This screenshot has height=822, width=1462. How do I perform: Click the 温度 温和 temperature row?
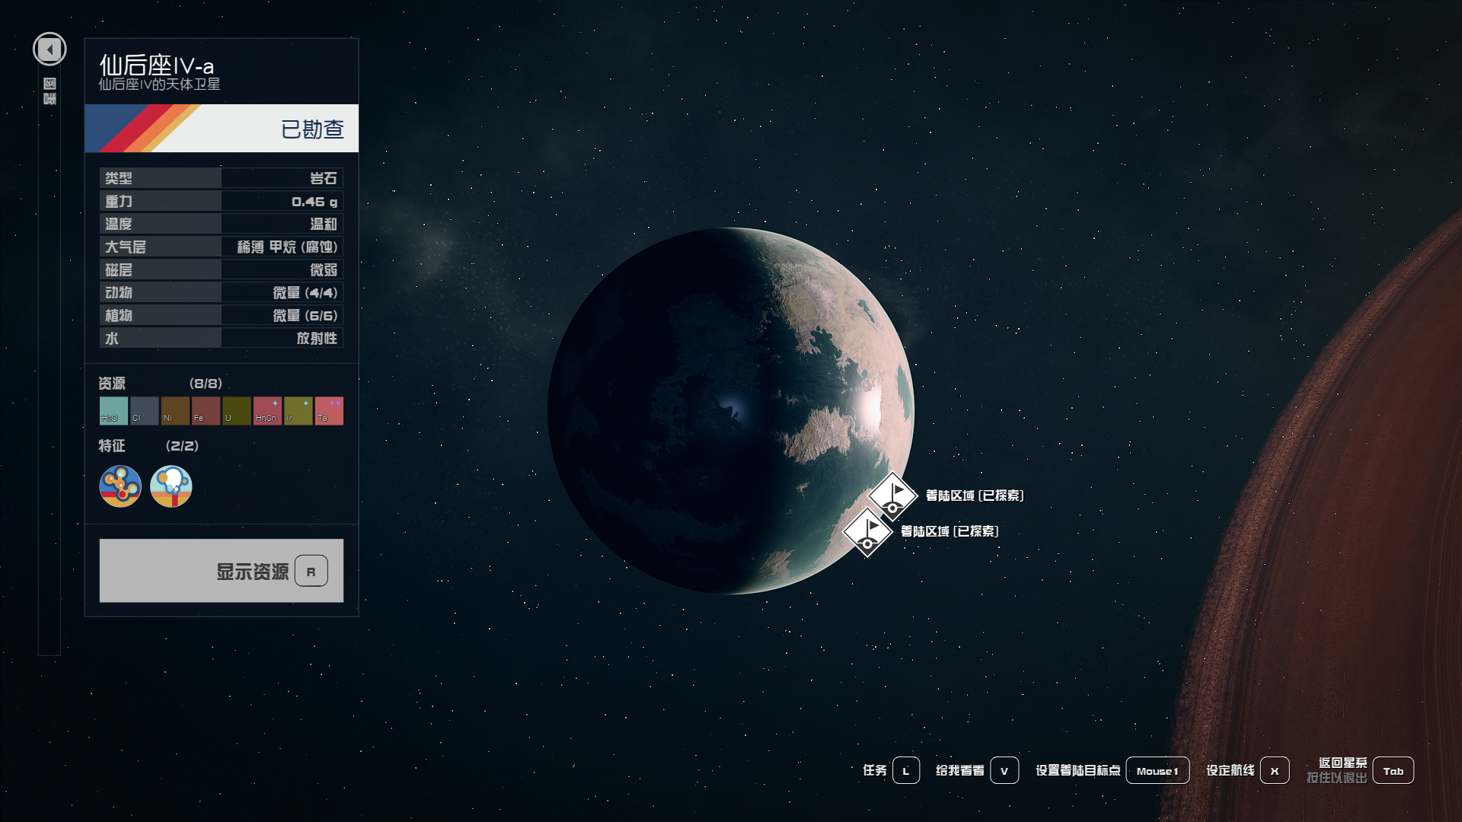(x=222, y=224)
